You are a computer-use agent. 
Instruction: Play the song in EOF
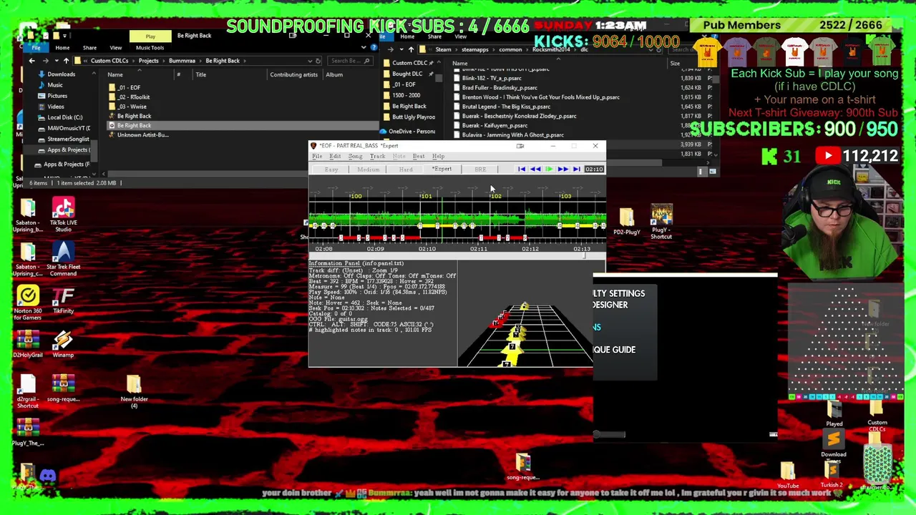tap(549, 170)
